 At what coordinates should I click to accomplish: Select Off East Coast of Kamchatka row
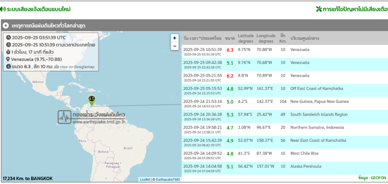click(x=285, y=90)
